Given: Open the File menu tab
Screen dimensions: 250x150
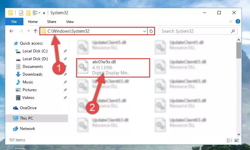Looking at the screenshot, I should 14,22.
